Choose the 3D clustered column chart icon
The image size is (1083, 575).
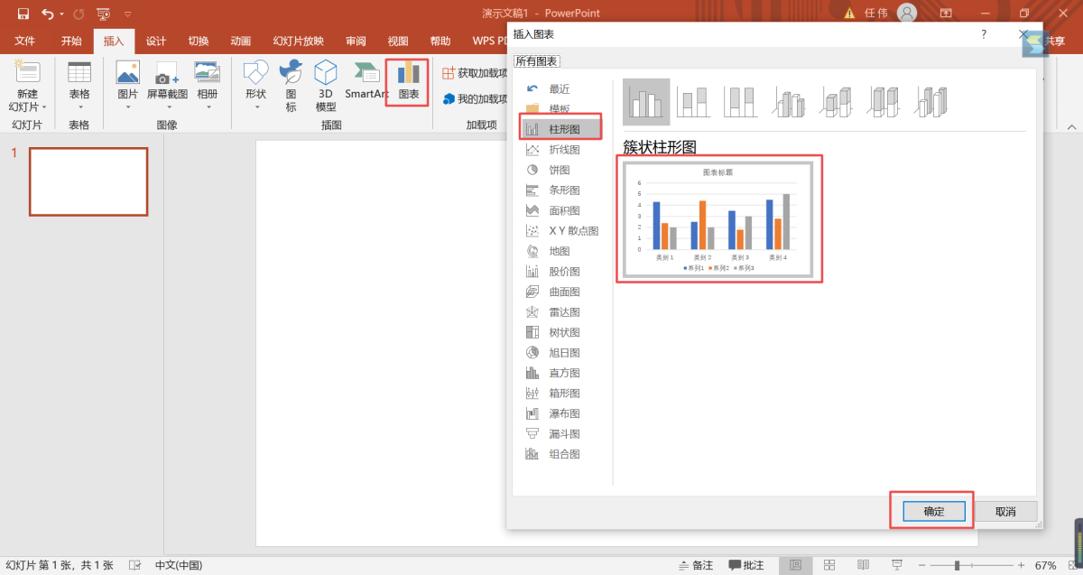[x=788, y=102]
